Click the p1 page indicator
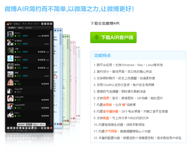The image size is (191, 149). point(39,128)
